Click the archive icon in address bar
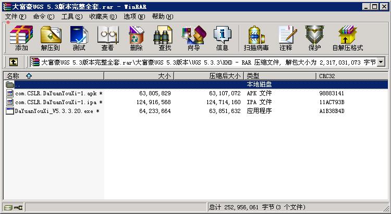This screenshot has width=391, height=214. click(35, 62)
